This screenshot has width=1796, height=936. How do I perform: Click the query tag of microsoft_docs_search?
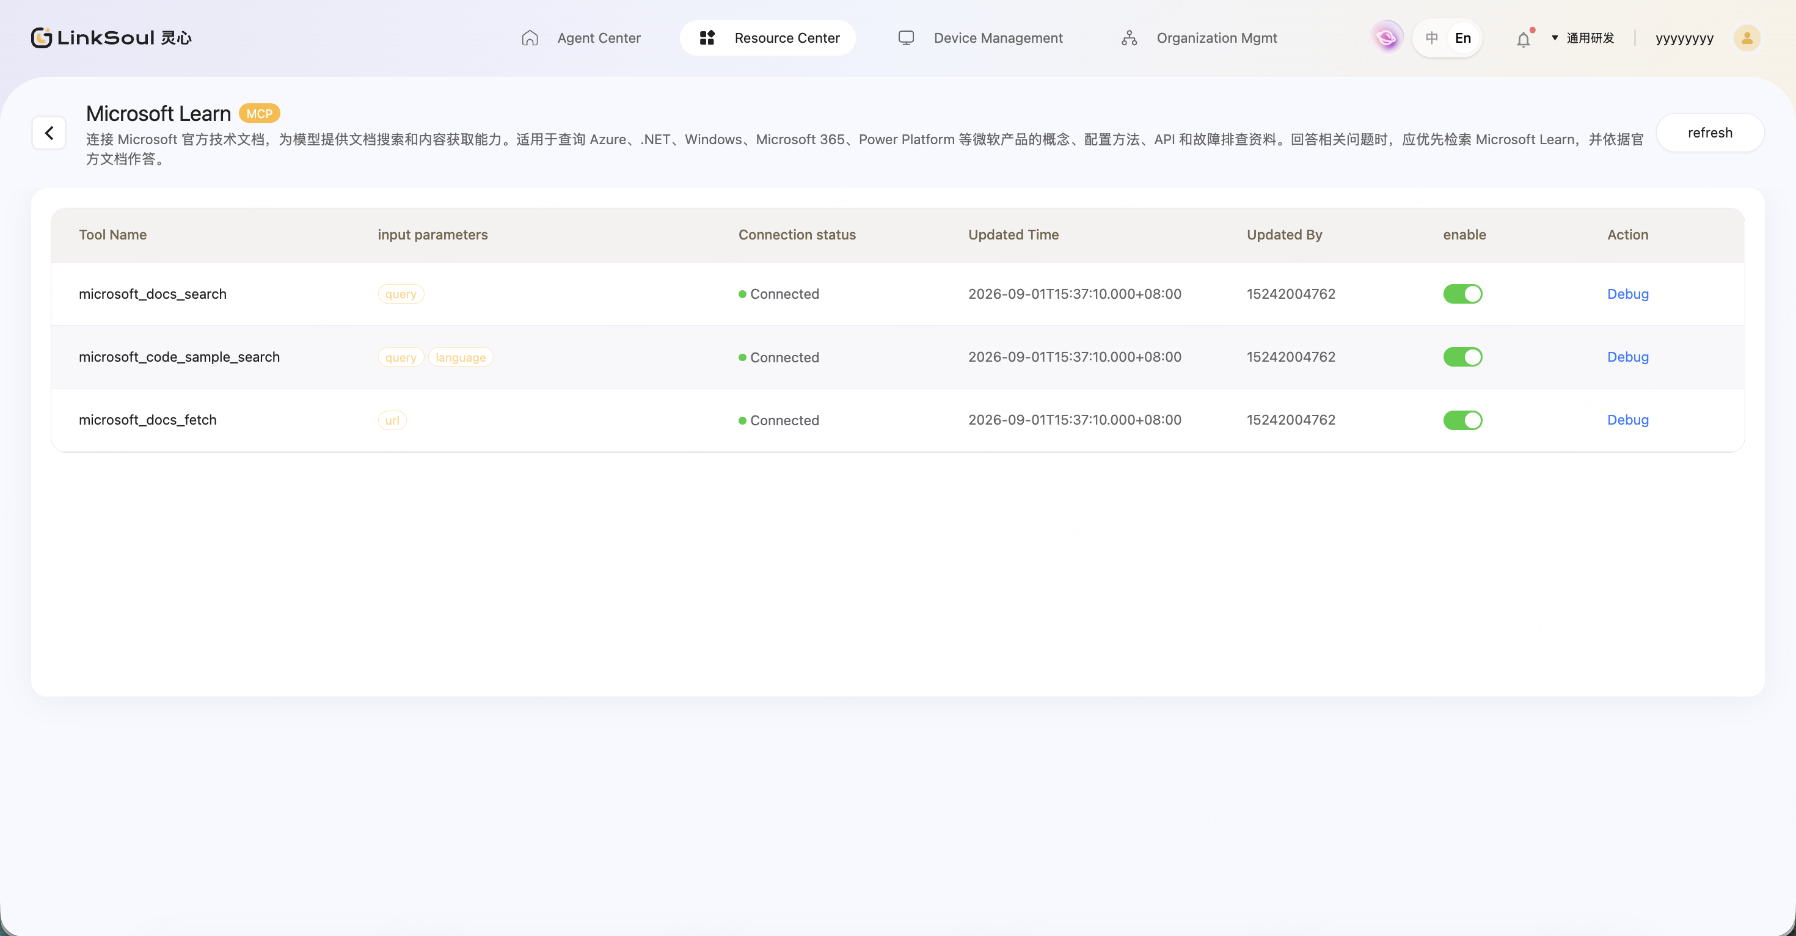coord(401,294)
